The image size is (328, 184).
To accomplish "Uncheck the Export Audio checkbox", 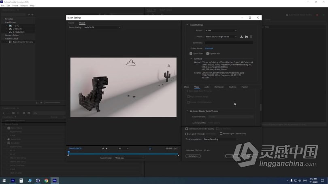I will tap(207, 54).
